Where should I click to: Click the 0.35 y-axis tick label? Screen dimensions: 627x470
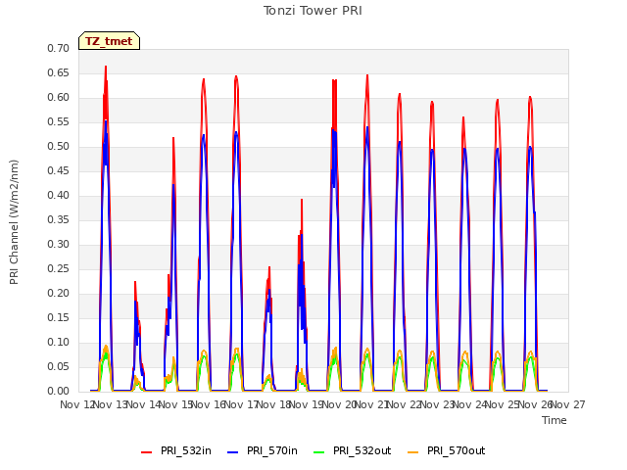click(x=59, y=219)
